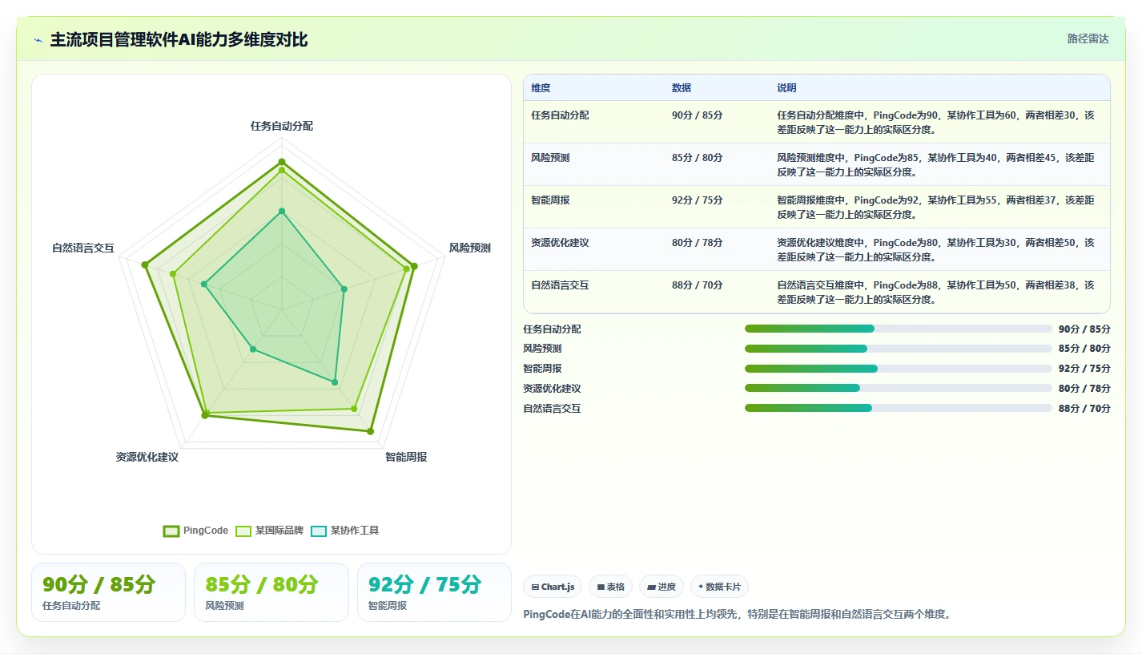
Task: Click the 任务自动分配 radar axis label
Action: point(282,126)
